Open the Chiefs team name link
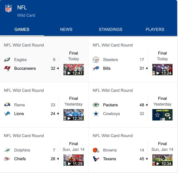178x173 pixels. 20,159
